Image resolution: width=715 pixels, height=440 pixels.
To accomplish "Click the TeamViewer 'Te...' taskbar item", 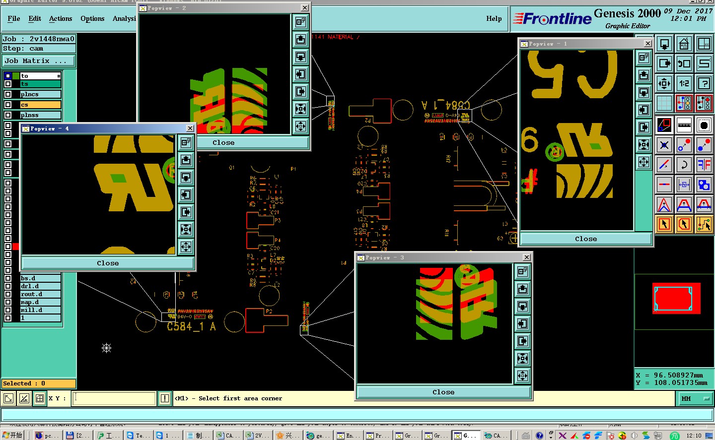I will point(138,436).
